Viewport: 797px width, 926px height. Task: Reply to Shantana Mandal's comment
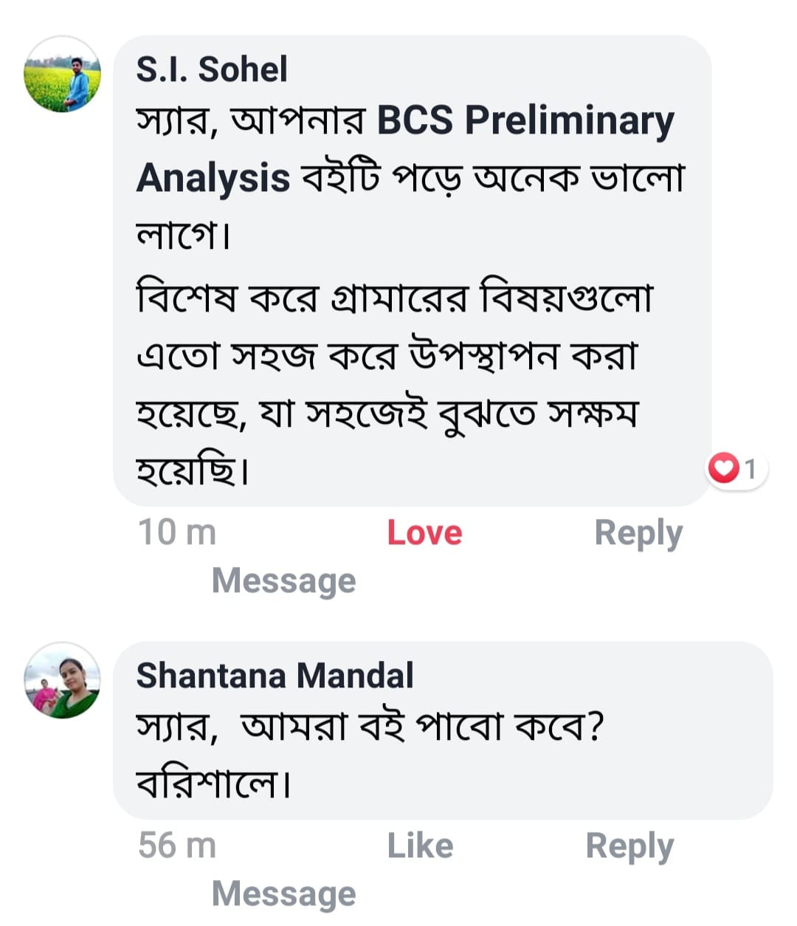(629, 846)
